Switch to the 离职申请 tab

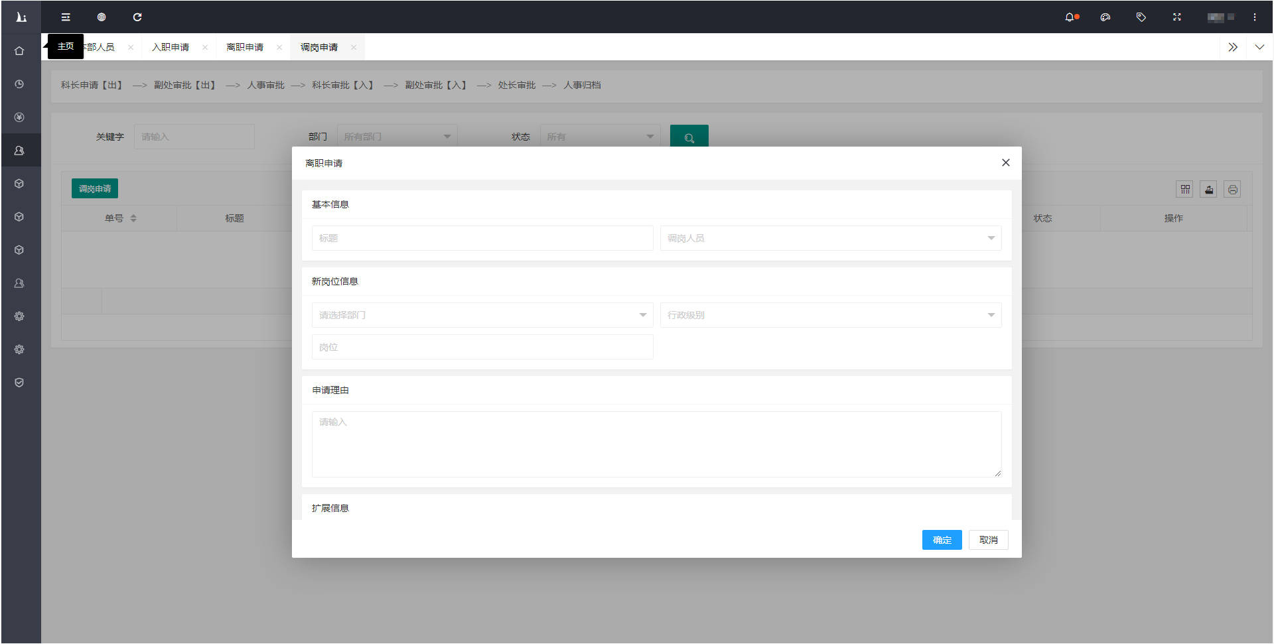click(245, 47)
